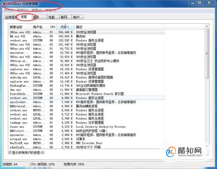
Task: Select 360se.exe row using 18,816 K
Action: click(87, 65)
